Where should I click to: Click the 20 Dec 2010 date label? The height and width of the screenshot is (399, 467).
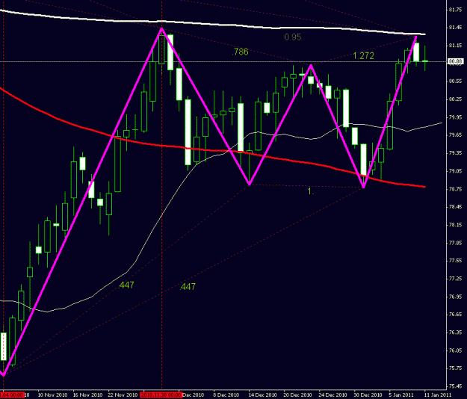(x=298, y=395)
